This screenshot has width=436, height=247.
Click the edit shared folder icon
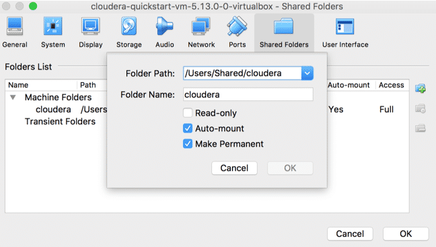421,108
